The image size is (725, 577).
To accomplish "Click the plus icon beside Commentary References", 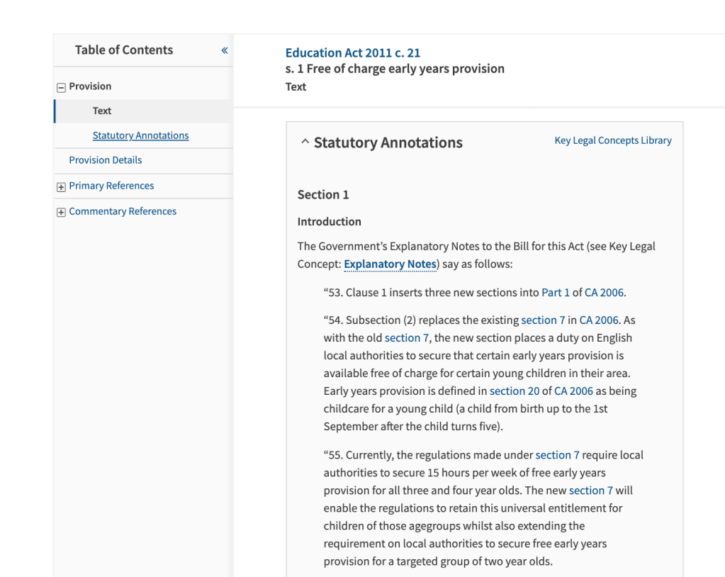I will 61,211.
